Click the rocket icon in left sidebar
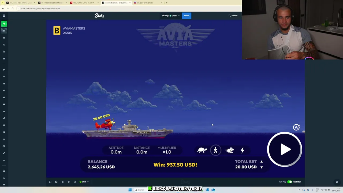 (4, 69)
